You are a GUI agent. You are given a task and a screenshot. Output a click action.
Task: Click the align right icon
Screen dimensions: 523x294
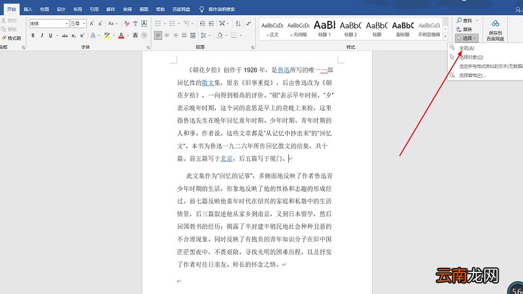click(x=175, y=35)
